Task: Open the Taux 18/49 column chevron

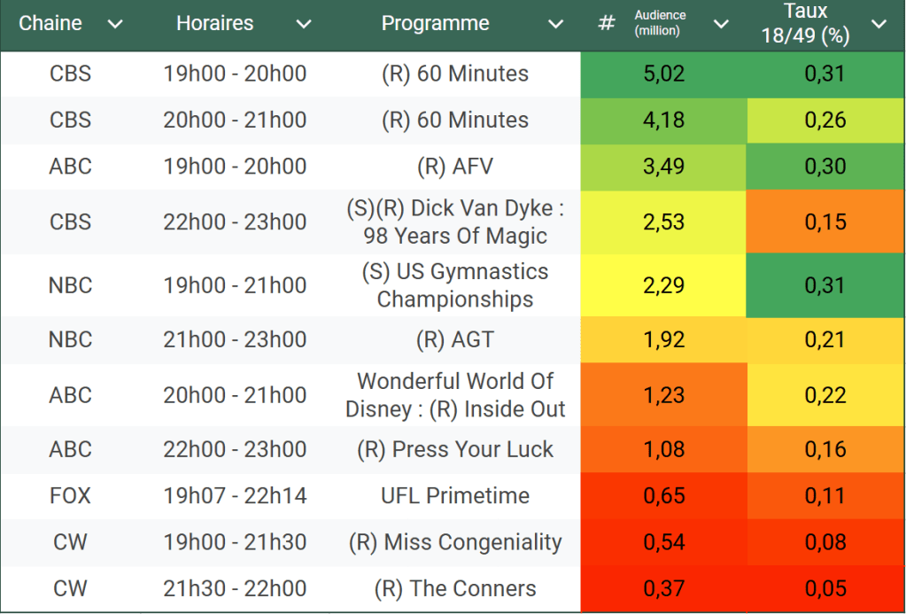Action: tap(879, 24)
